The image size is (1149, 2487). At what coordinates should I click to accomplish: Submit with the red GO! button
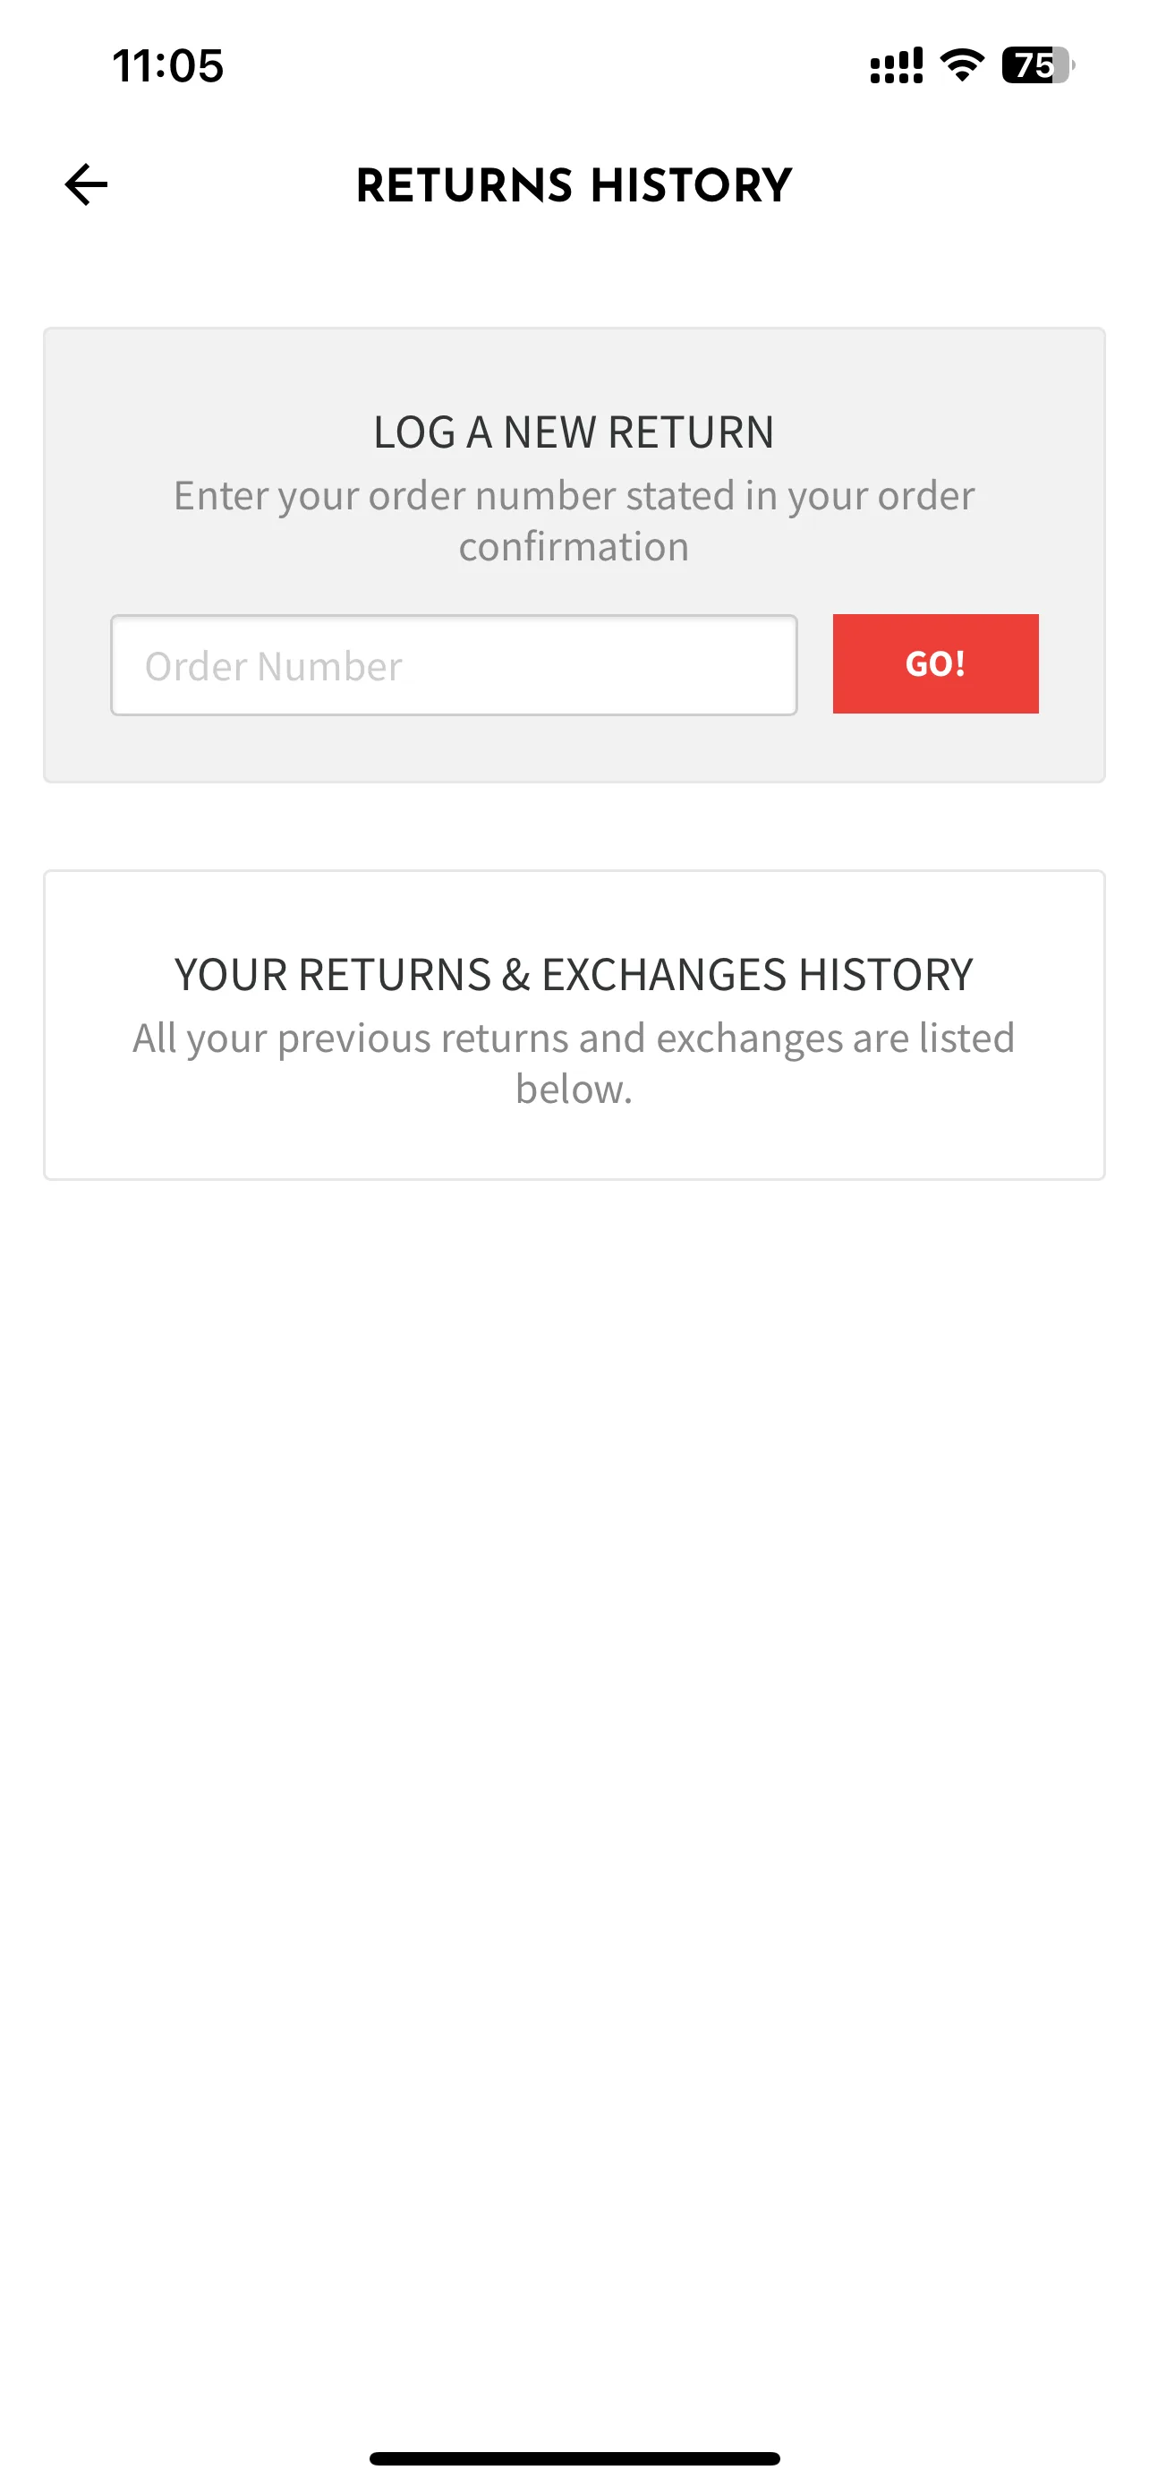point(935,664)
